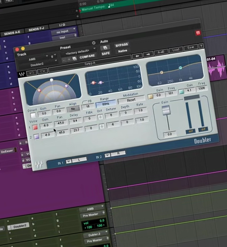Open the insert slot g dropdown
This screenshot has height=247, width=227.
(x=53, y=56)
